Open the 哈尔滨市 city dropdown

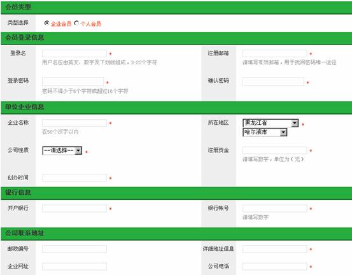pyautogui.click(x=265, y=132)
